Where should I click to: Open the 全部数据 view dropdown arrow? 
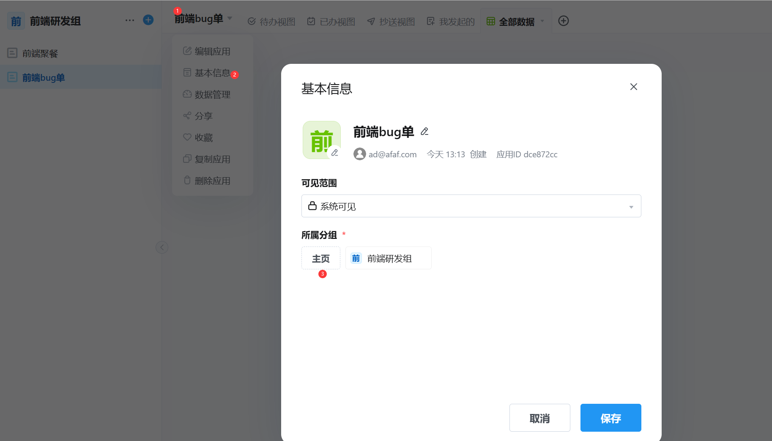(542, 21)
